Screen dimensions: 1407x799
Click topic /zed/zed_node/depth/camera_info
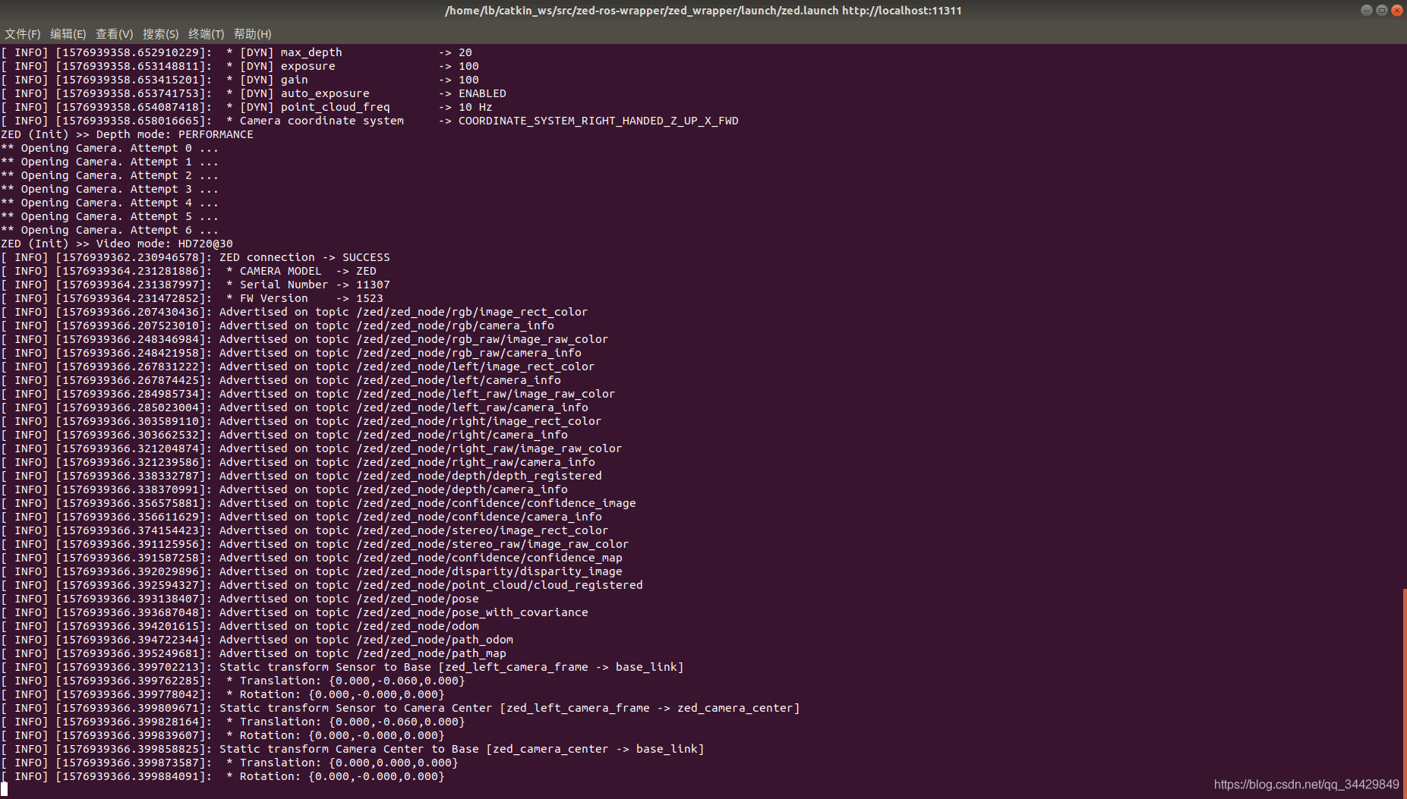pos(462,489)
